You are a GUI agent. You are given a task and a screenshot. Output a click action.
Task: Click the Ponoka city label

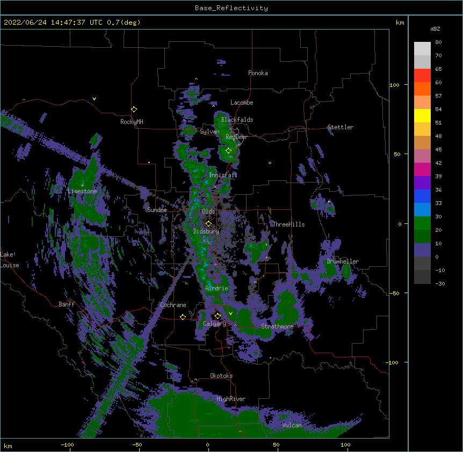click(x=258, y=73)
